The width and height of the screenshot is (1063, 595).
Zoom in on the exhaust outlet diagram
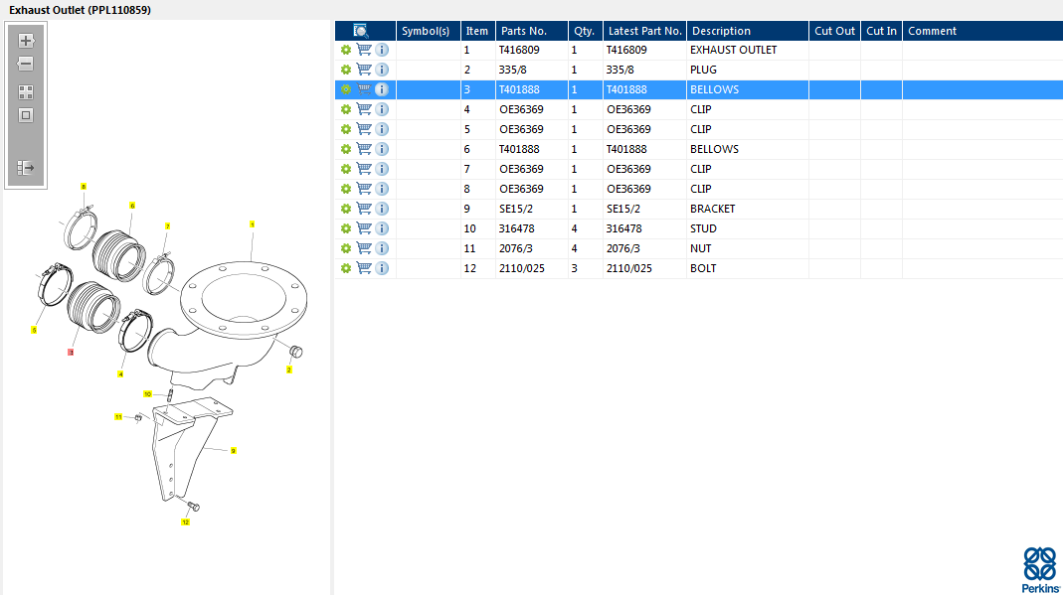click(x=26, y=41)
